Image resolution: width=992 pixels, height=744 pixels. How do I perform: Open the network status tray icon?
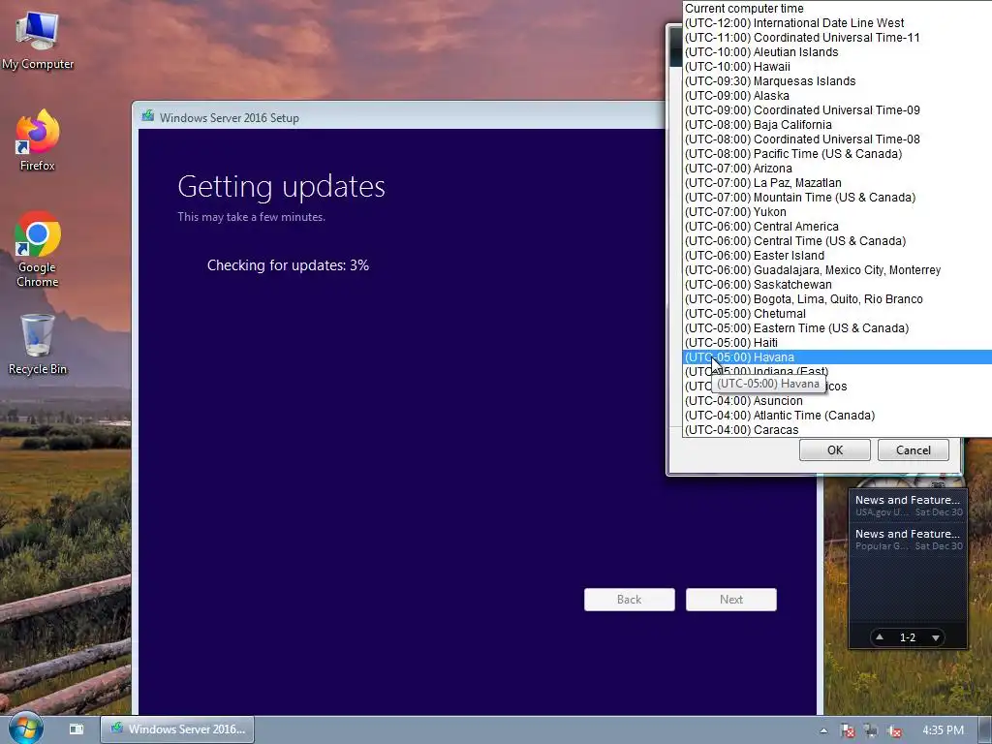(871, 730)
